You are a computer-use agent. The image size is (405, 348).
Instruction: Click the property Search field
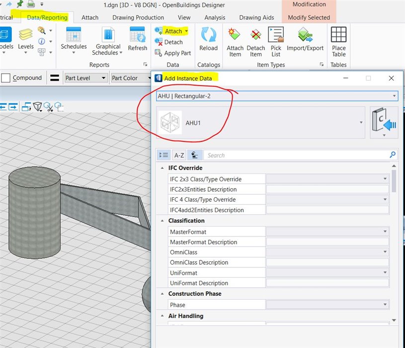[296, 155]
